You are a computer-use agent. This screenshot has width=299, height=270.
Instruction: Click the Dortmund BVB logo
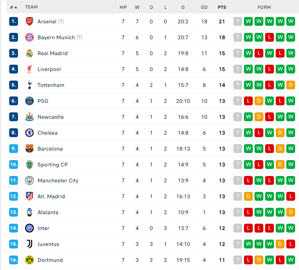coord(29,260)
